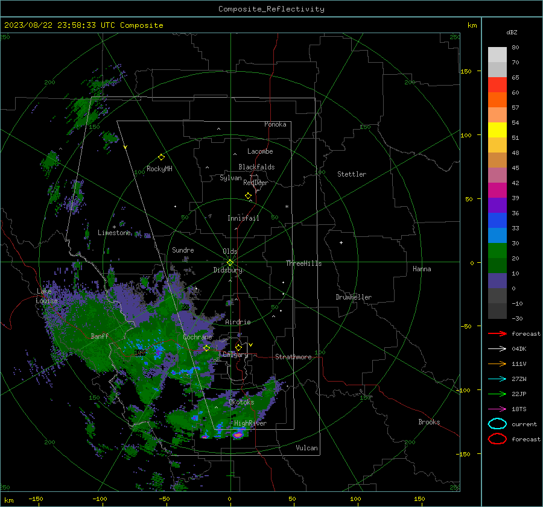This screenshot has width=543, height=507.
Task: Click the Blackfalds label
Action: point(256,167)
